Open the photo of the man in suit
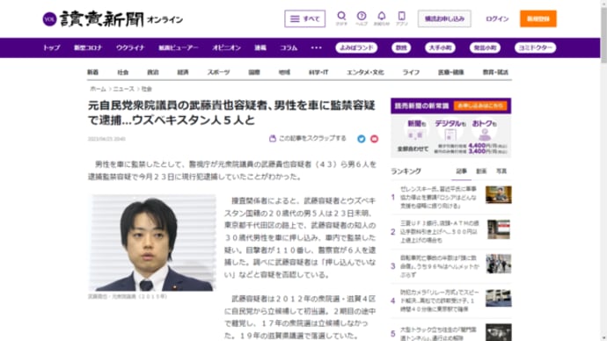 pyautogui.click(x=152, y=243)
